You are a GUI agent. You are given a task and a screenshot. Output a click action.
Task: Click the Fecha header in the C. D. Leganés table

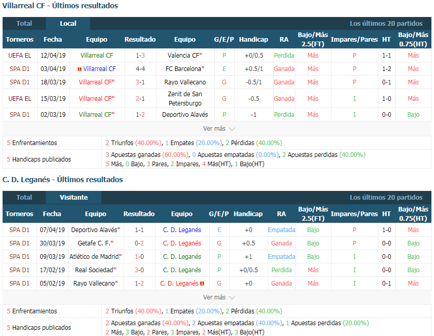[52, 214]
